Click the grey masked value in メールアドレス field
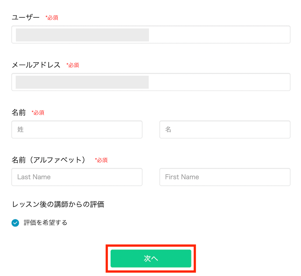Image resolution: width=301 pixels, height=276 pixels. 82,82
